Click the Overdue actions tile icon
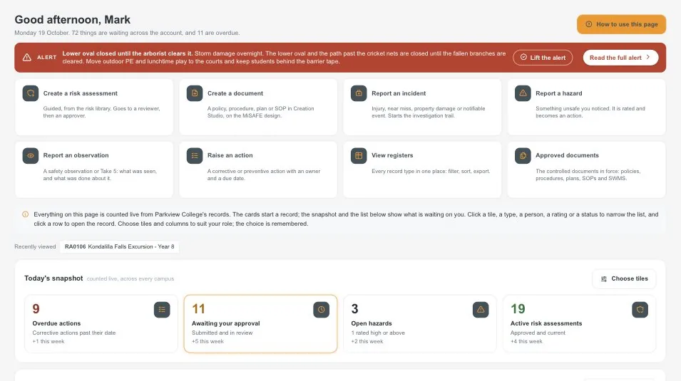The height and width of the screenshot is (381, 681). (x=162, y=310)
